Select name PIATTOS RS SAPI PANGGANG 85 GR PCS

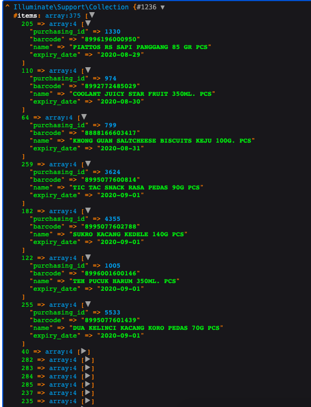point(140,47)
